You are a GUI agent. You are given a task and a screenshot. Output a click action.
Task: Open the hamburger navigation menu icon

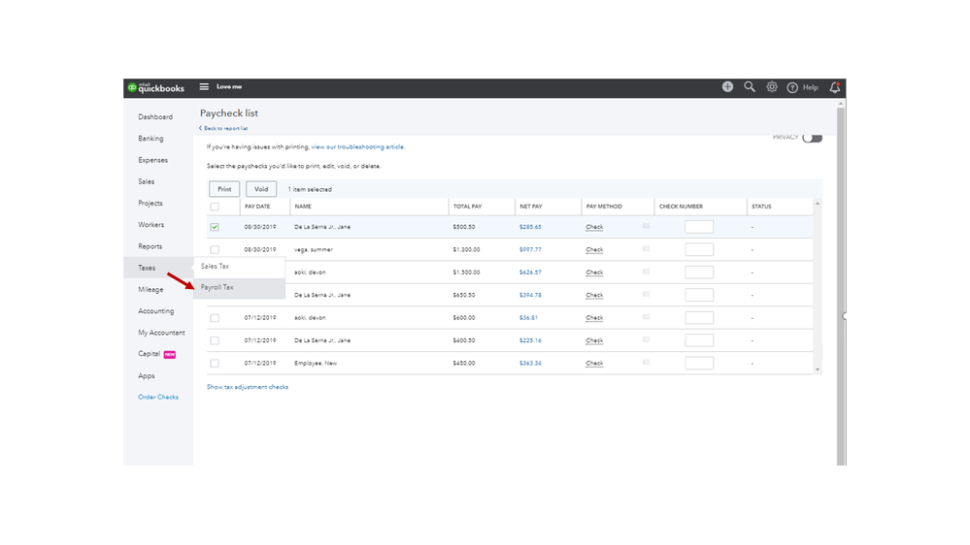(204, 87)
